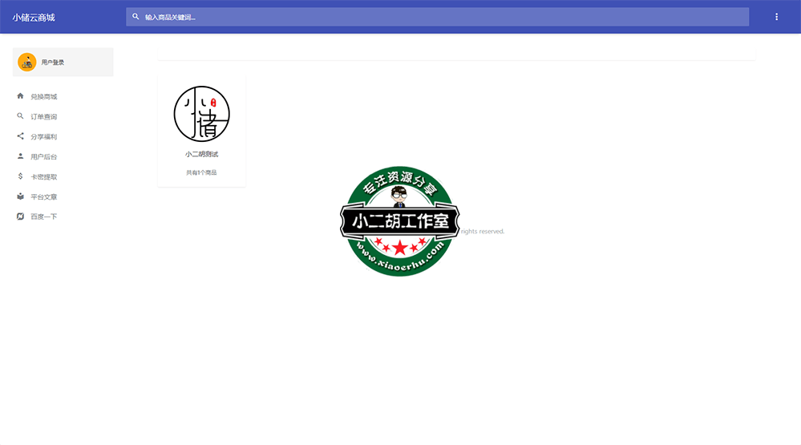
Task: Click the 用户登录 login text
Action: click(53, 63)
